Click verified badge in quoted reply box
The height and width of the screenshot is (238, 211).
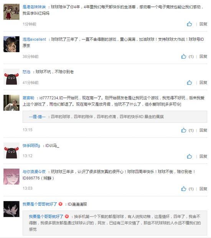(67, 217)
